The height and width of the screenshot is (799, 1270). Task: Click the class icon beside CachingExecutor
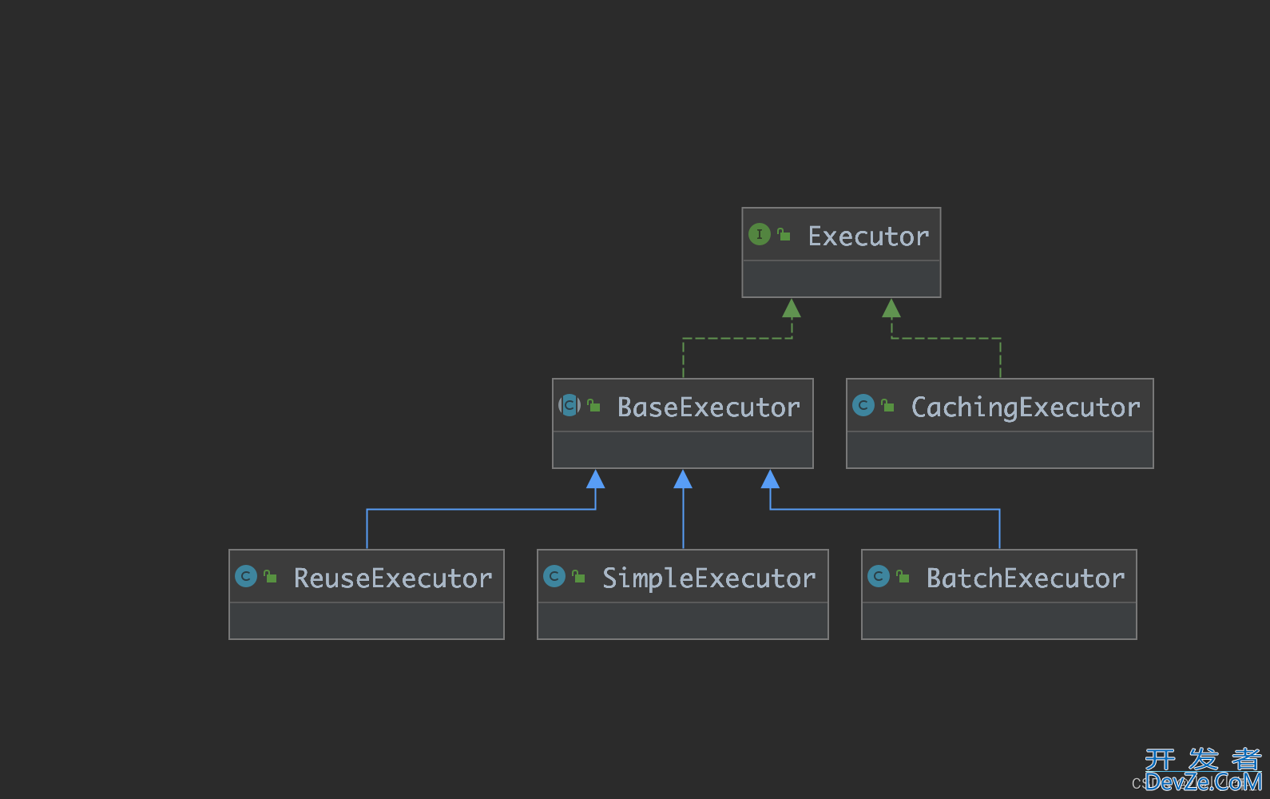coord(863,405)
